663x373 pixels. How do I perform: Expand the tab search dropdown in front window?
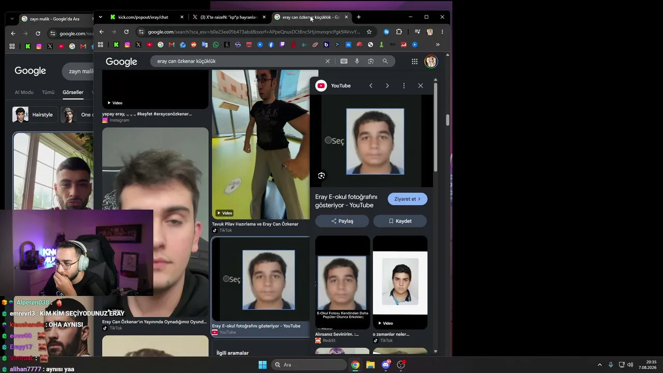(100, 17)
